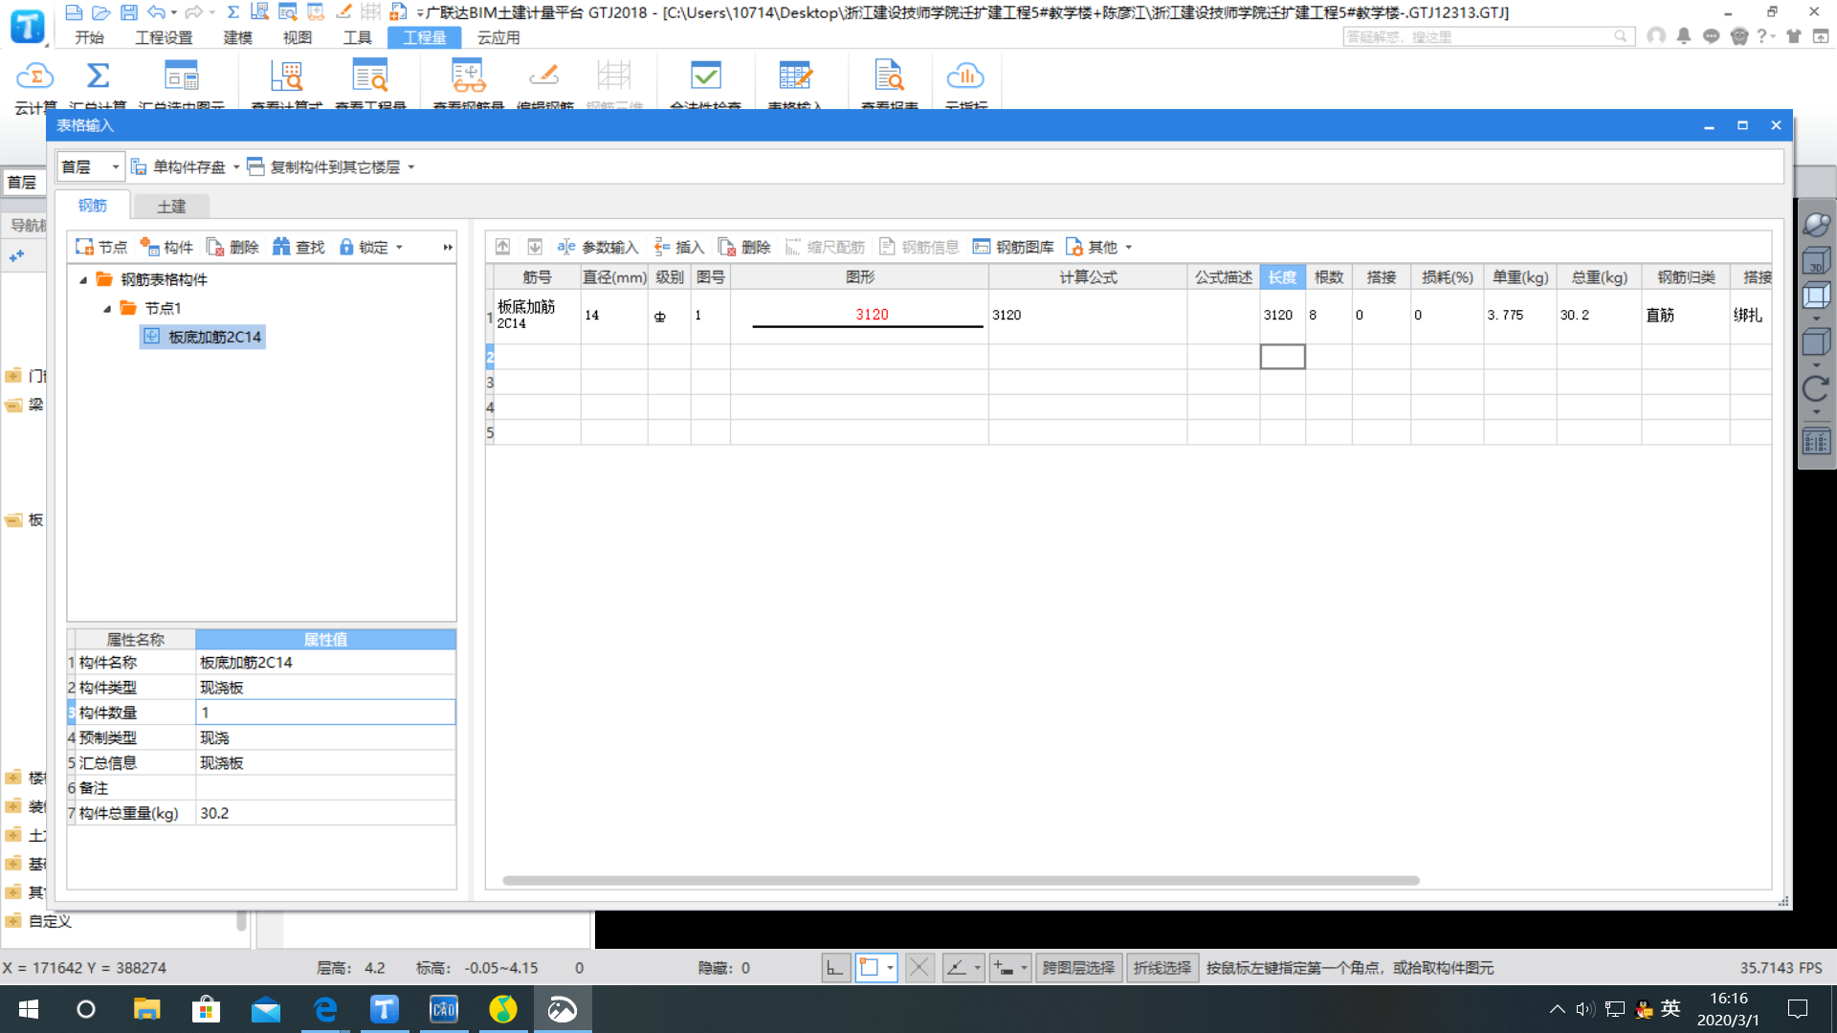Click 参数输入 in the rebar toolbar
The width and height of the screenshot is (1837, 1033).
[597, 247]
